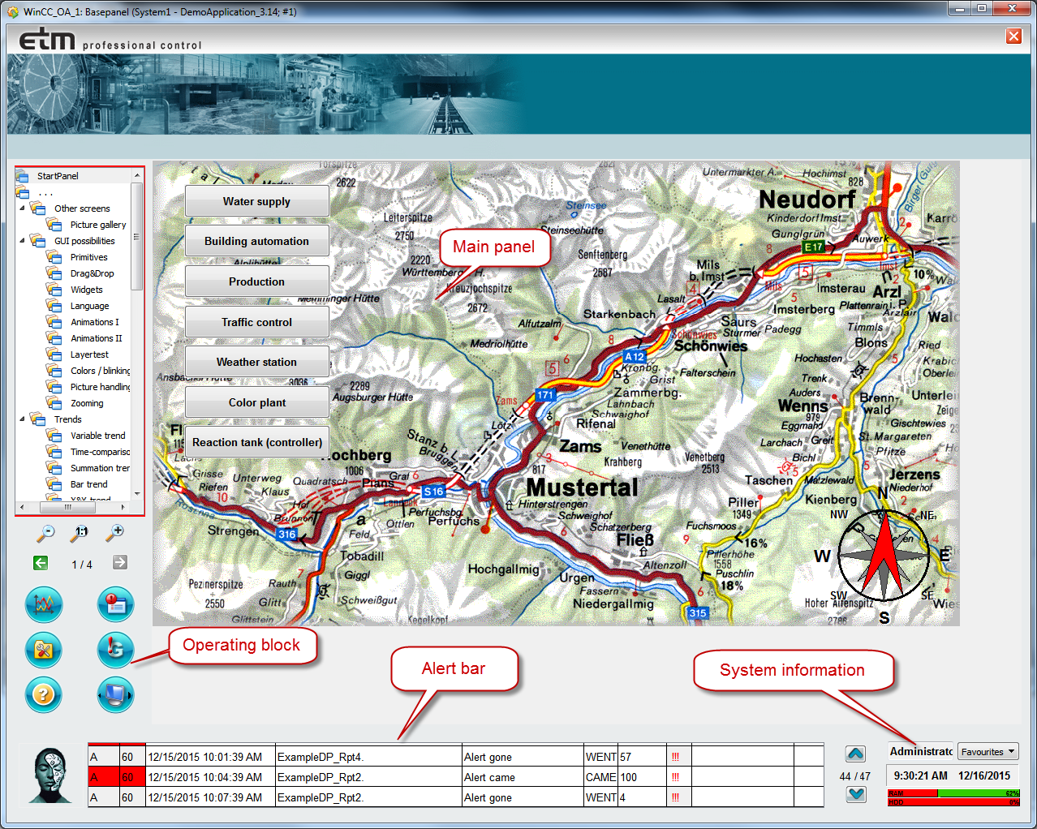The image size is (1037, 829).
Task: Open the group alert G icon
Action: click(115, 650)
